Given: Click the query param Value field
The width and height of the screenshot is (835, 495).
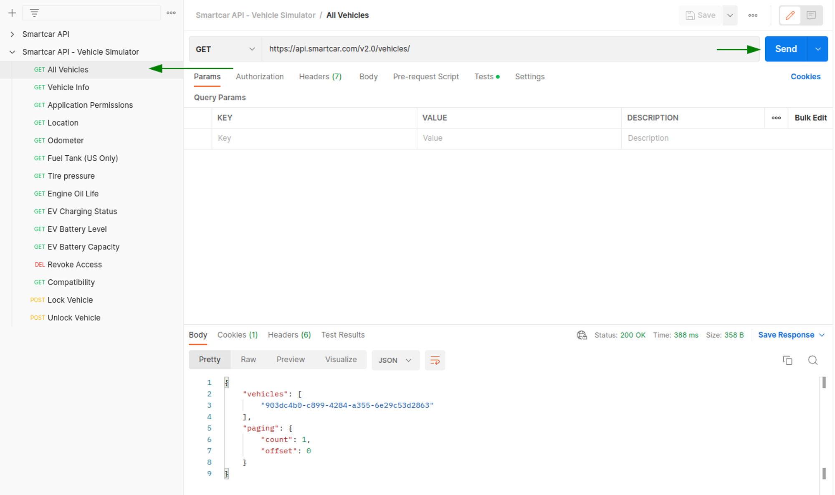Looking at the screenshot, I should click(519, 138).
